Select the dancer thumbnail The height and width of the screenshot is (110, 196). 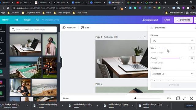(50, 67)
